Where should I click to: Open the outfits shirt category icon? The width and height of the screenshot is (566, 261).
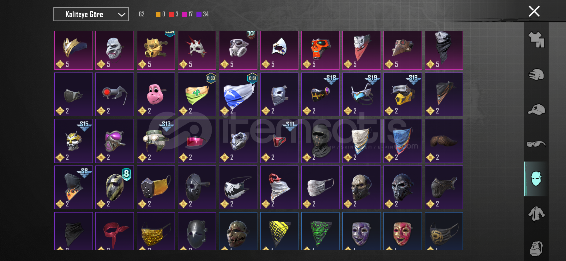pos(536,40)
